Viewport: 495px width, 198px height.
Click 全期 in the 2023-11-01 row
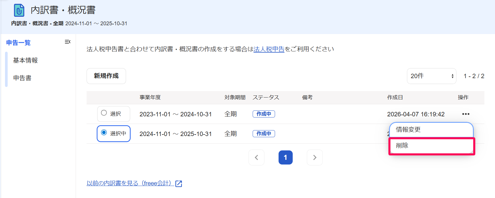(231, 114)
